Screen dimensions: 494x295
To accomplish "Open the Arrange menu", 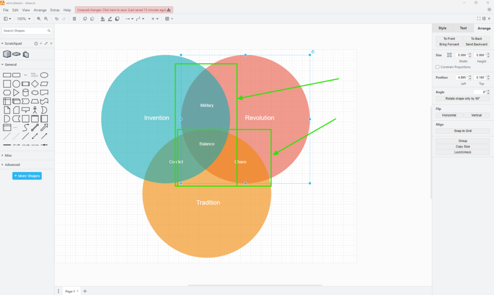I will tap(40, 10).
